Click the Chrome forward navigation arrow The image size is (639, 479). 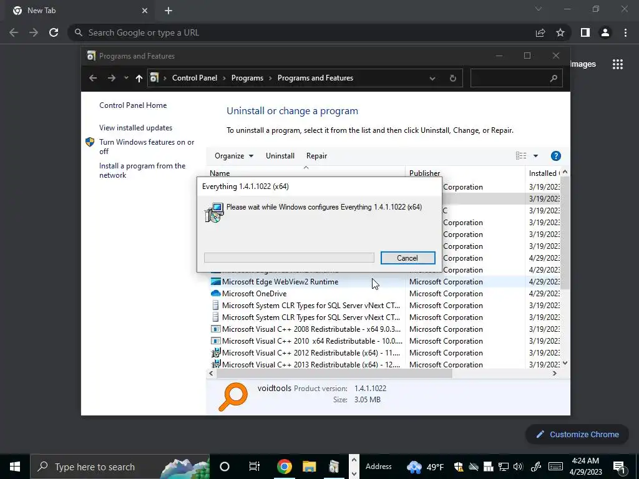point(34,32)
